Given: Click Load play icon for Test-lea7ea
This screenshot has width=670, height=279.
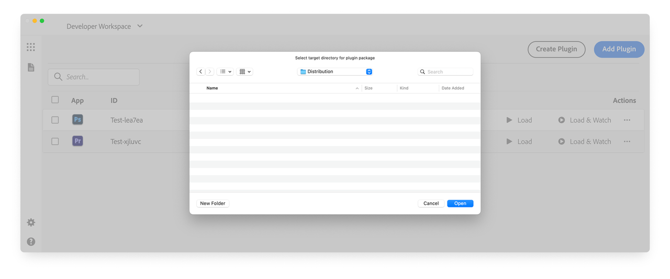Looking at the screenshot, I should pos(509,120).
